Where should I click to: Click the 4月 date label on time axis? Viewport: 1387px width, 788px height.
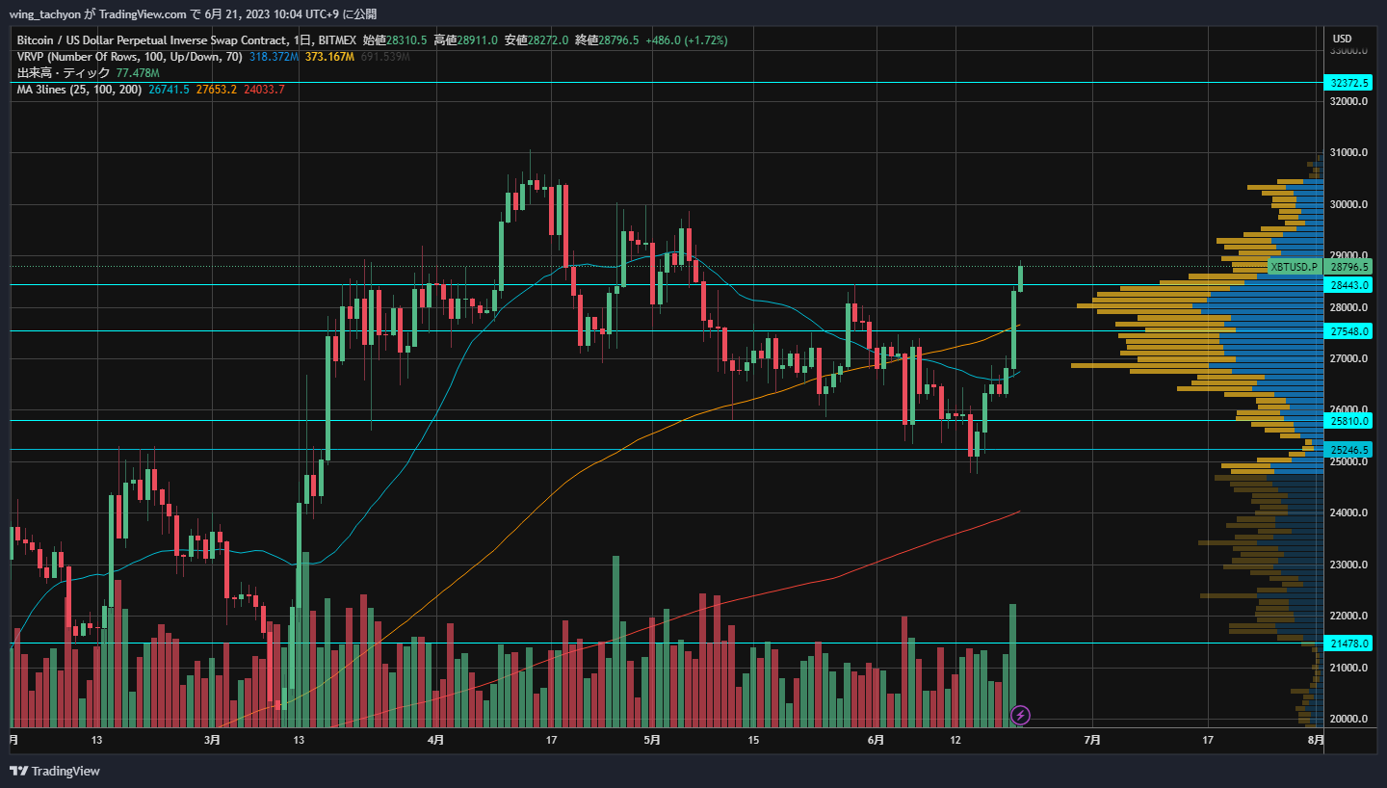pyautogui.click(x=435, y=741)
